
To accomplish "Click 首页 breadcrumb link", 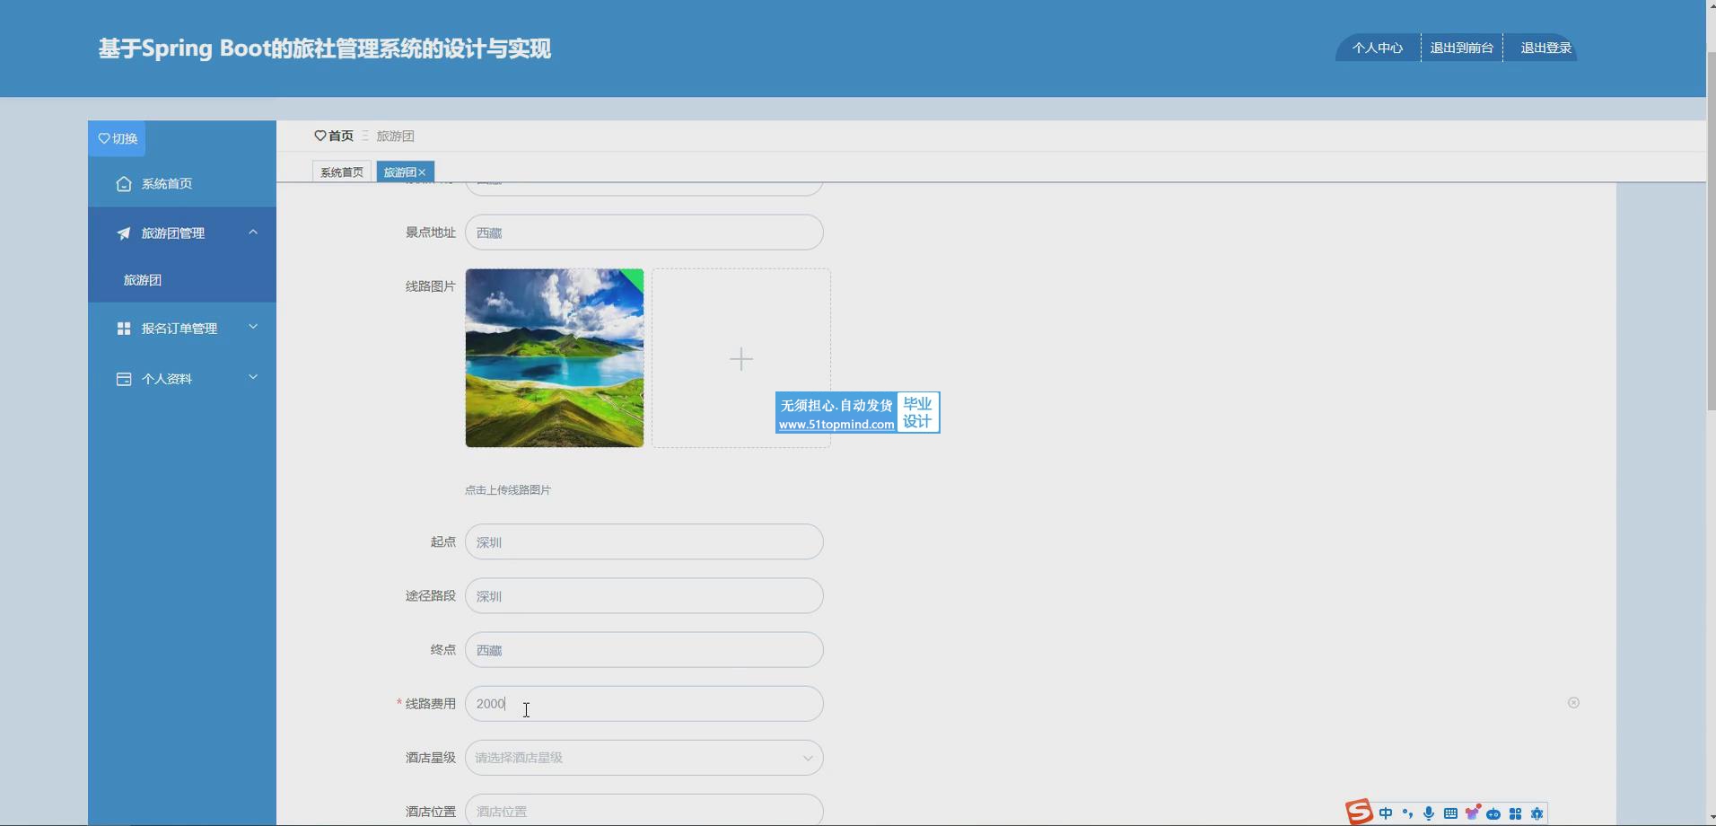I will (341, 136).
